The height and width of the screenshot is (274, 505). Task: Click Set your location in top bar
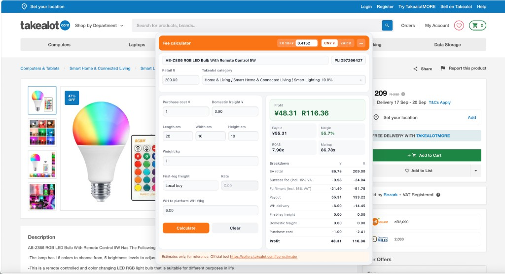click(x=47, y=6)
